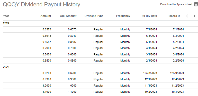Click the Ex-Div Date column header
Viewport: 198px width, 96px height.
(x=149, y=16)
